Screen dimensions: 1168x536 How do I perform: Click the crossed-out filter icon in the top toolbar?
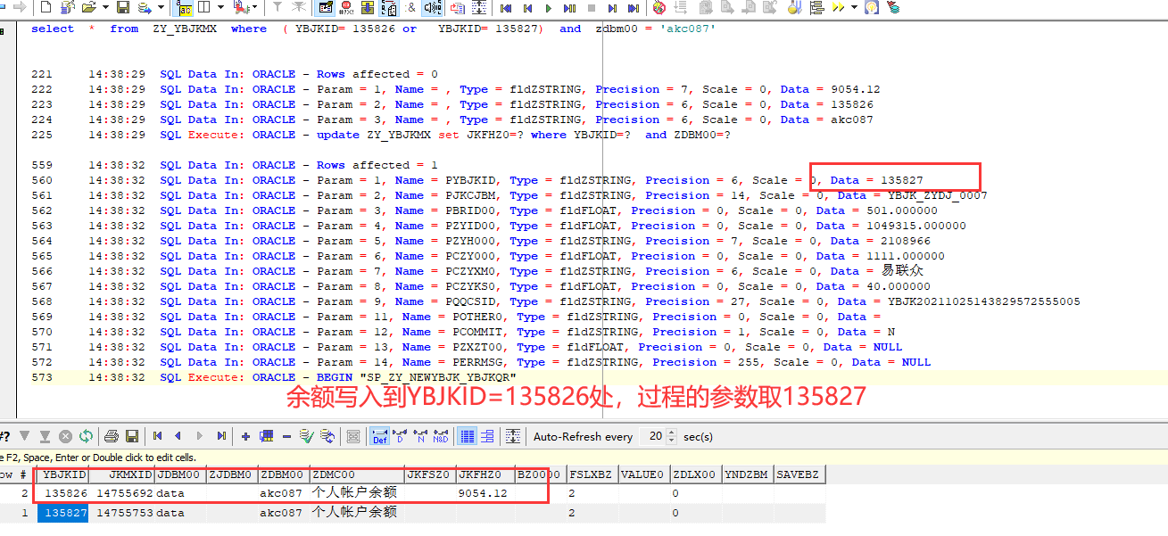click(298, 8)
